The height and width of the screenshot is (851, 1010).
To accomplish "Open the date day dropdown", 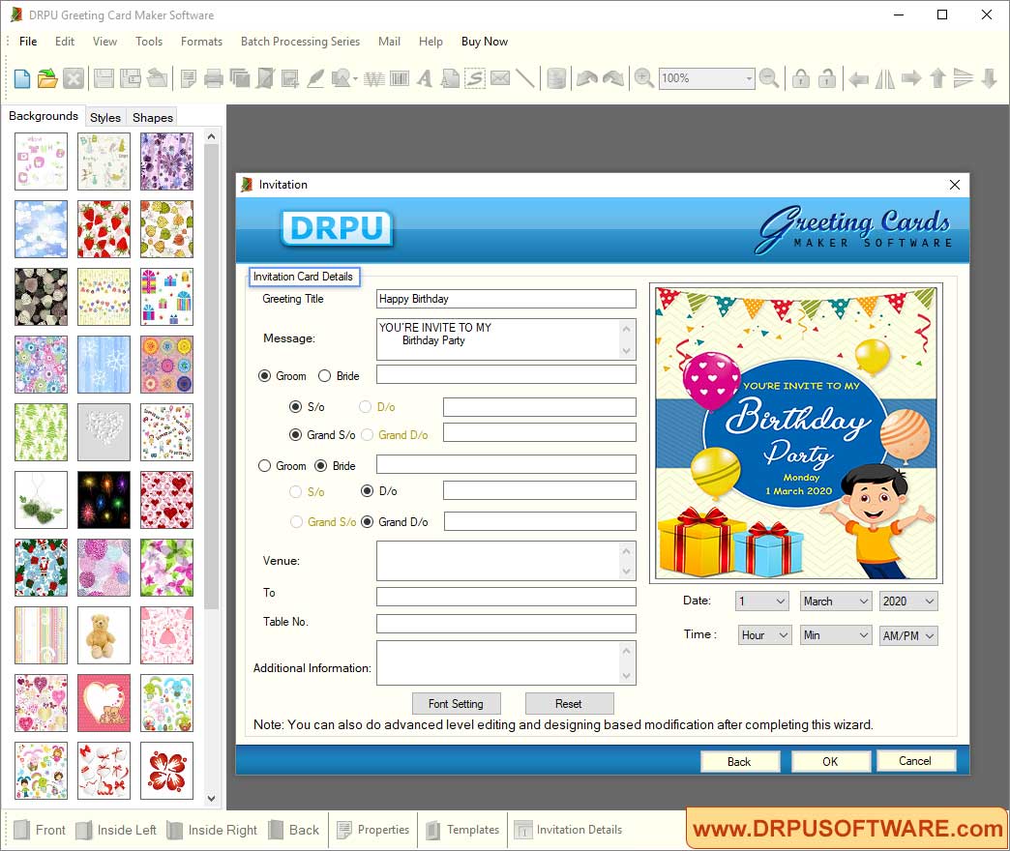I will [762, 602].
